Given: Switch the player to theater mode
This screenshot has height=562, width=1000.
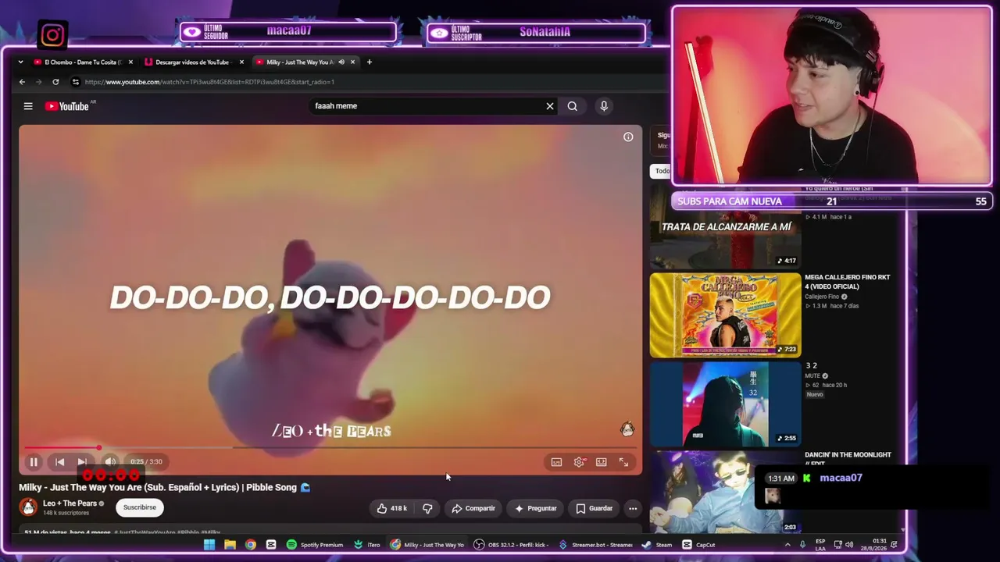Looking at the screenshot, I should (602, 462).
